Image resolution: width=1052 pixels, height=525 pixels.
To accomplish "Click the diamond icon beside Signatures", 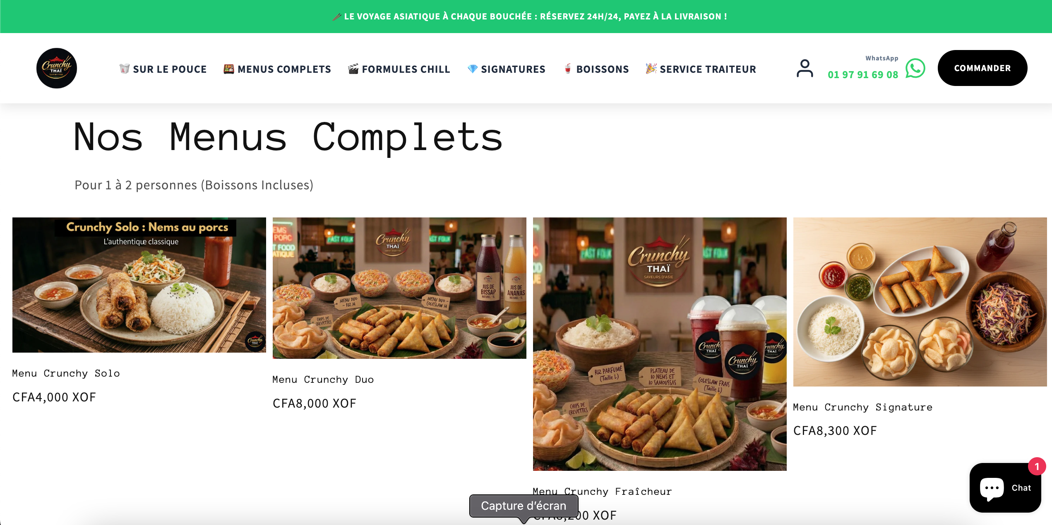I will 472,69.
